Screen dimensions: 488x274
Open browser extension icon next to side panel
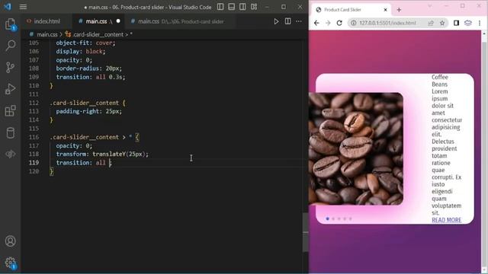pyautogui.click(x=467, y=23)
